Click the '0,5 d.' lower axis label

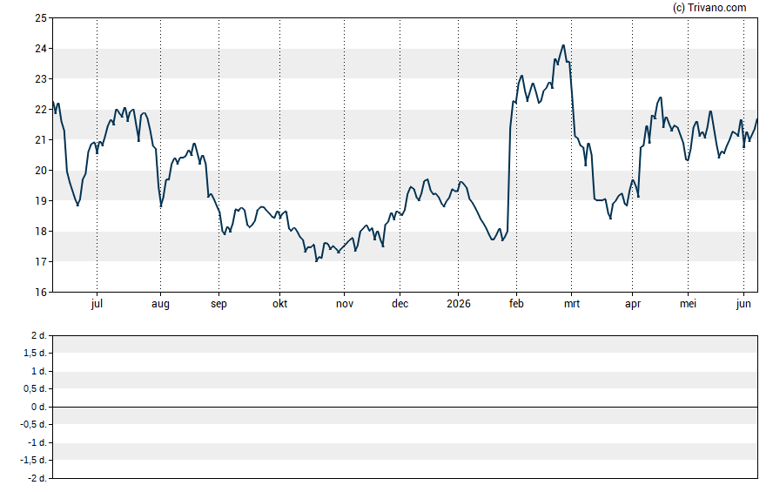click(x=36, y=389)
